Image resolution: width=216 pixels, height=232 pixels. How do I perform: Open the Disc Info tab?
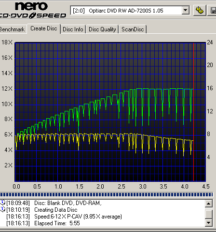(73, 29)
